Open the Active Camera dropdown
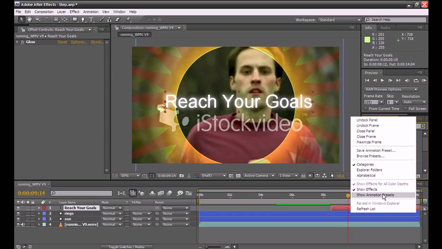Image resolution: width=442 pixels, height=249 pixels. (x=259, y=176)
